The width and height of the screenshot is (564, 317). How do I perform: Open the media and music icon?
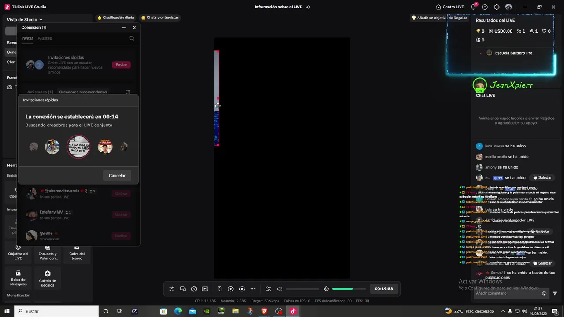coord(182,289)
